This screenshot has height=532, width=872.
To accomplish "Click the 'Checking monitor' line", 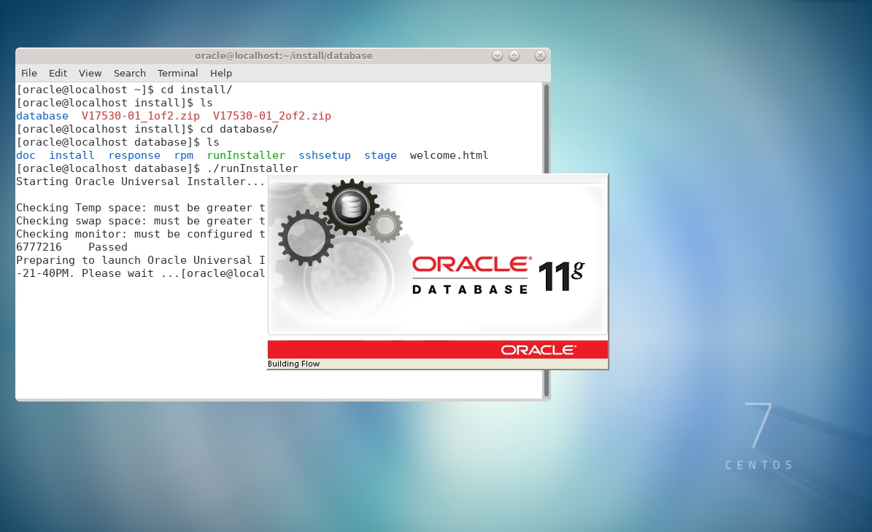I will (x=141, y=235).
